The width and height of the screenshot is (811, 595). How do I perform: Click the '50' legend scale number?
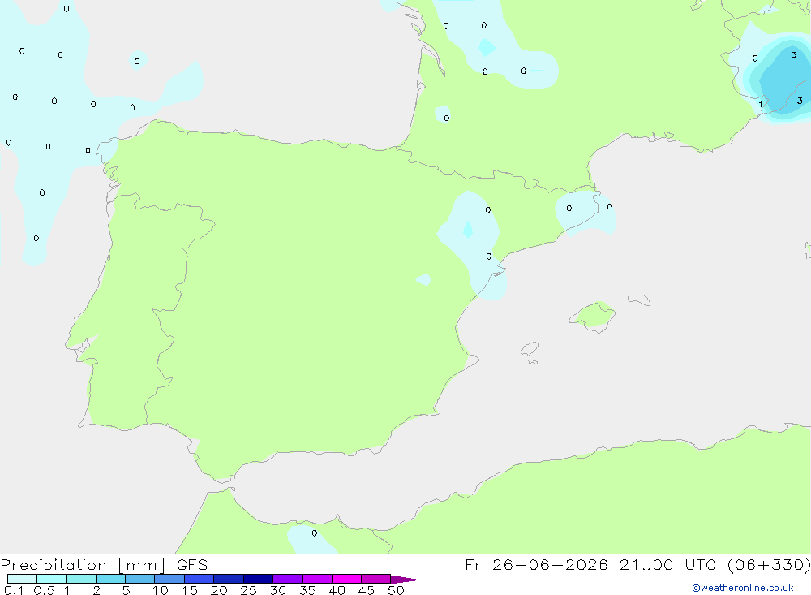click(x=396, y=590)
